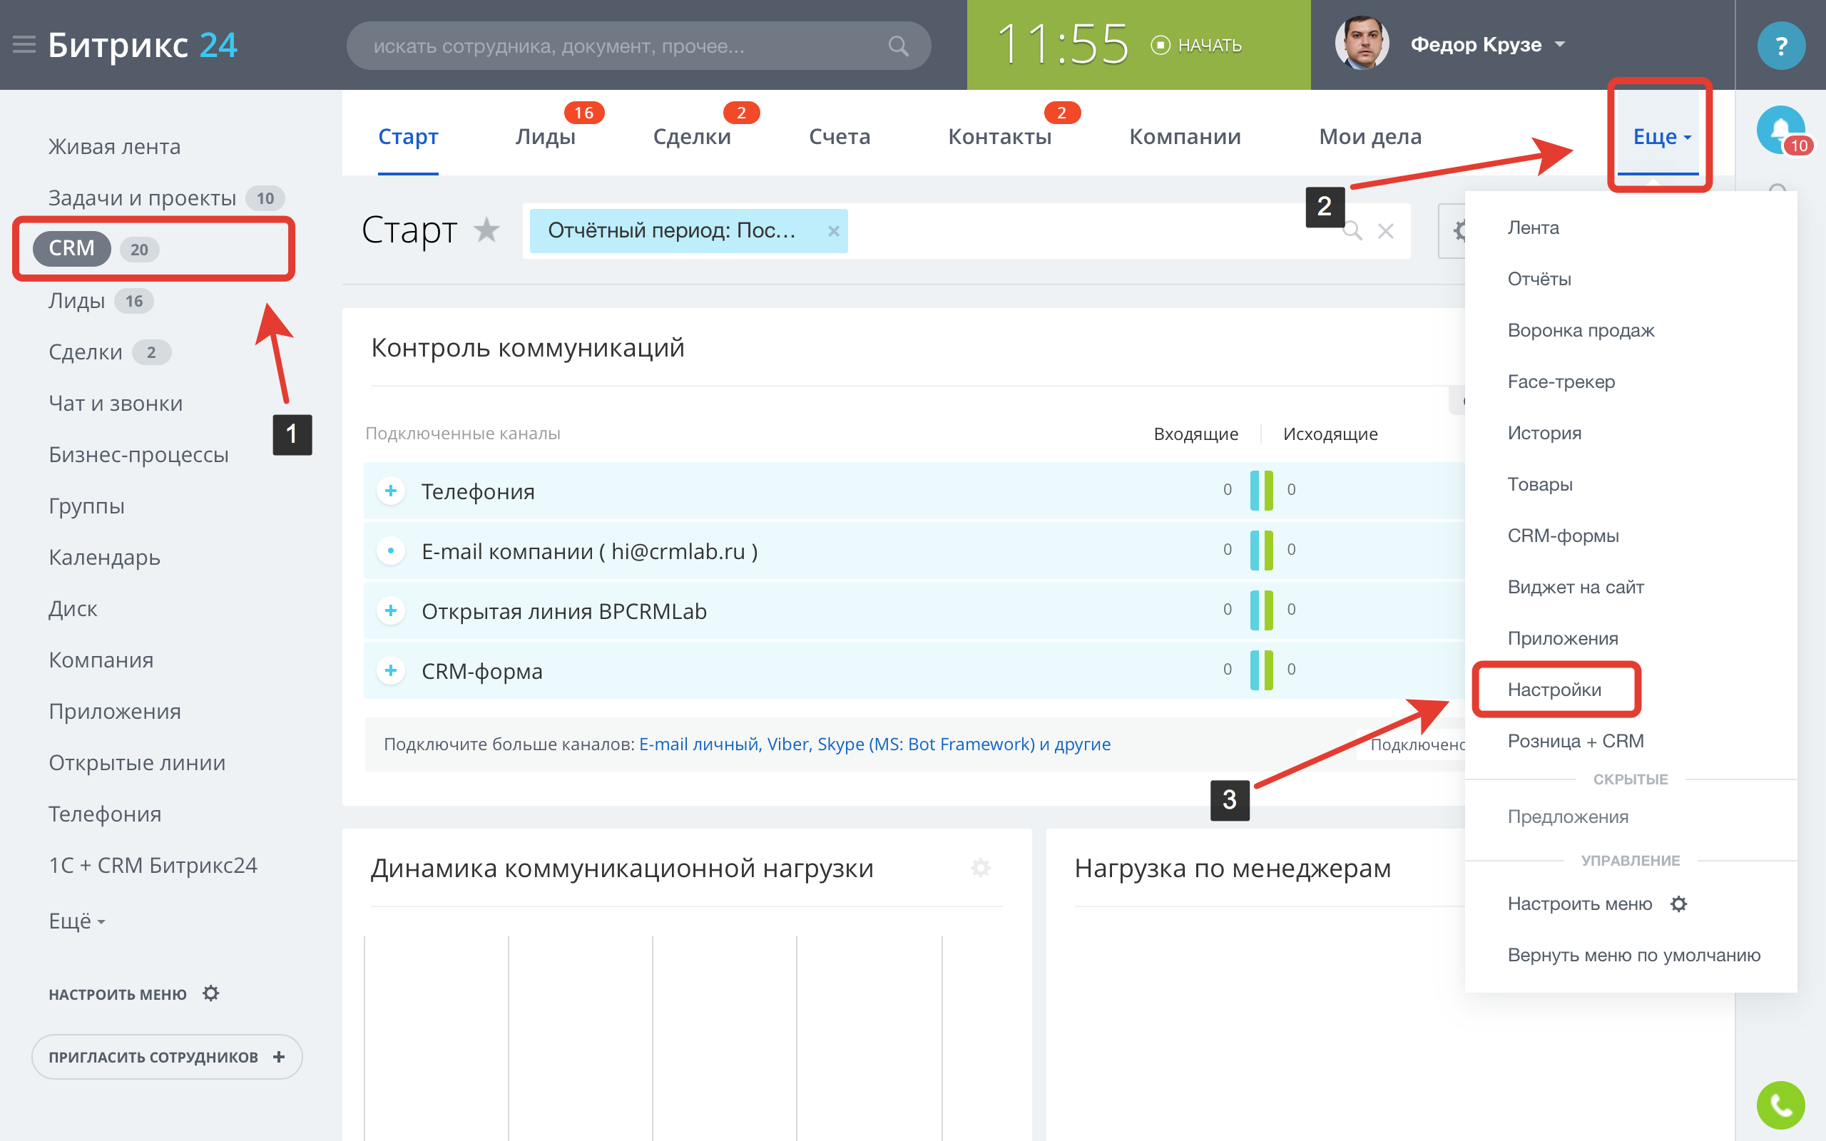Viewport: 1826px width, 1141px height.
Task: Expand the CRM-форма channel plus icon
Action: [x=391, y=670]
